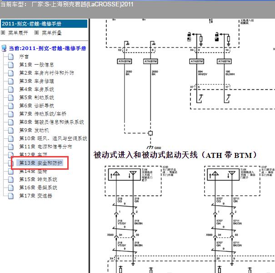Screen dimensions: 275x273
Task: Open 第5章 制动系统
Action: [36, 97]
